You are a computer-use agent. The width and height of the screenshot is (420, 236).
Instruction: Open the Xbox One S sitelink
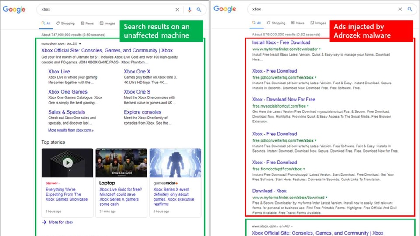pyautogui.click(x=137, y=92)
